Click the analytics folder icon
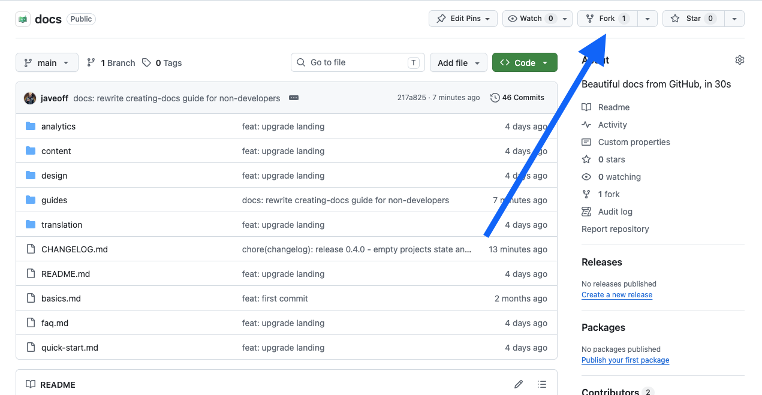The image size is (762, 395). [31, 126]
